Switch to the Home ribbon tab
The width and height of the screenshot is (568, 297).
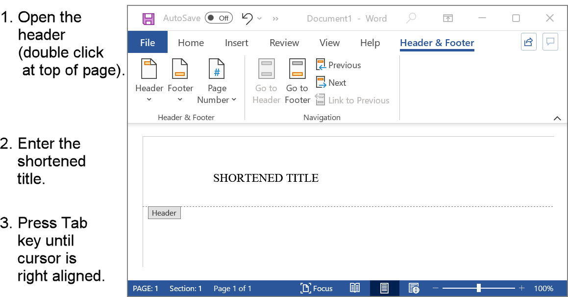click(x=191, y=43)
